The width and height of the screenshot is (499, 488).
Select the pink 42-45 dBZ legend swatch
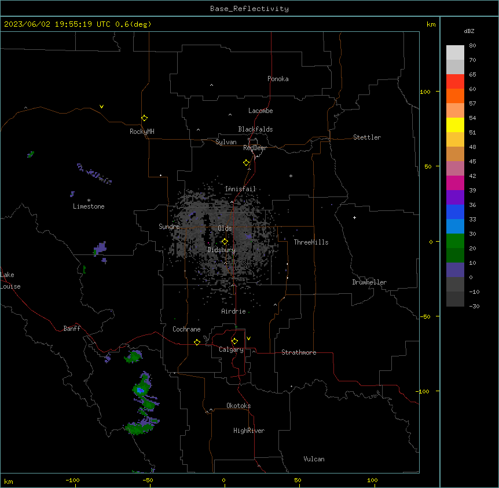pyautogui.click(x=455, y=169)
